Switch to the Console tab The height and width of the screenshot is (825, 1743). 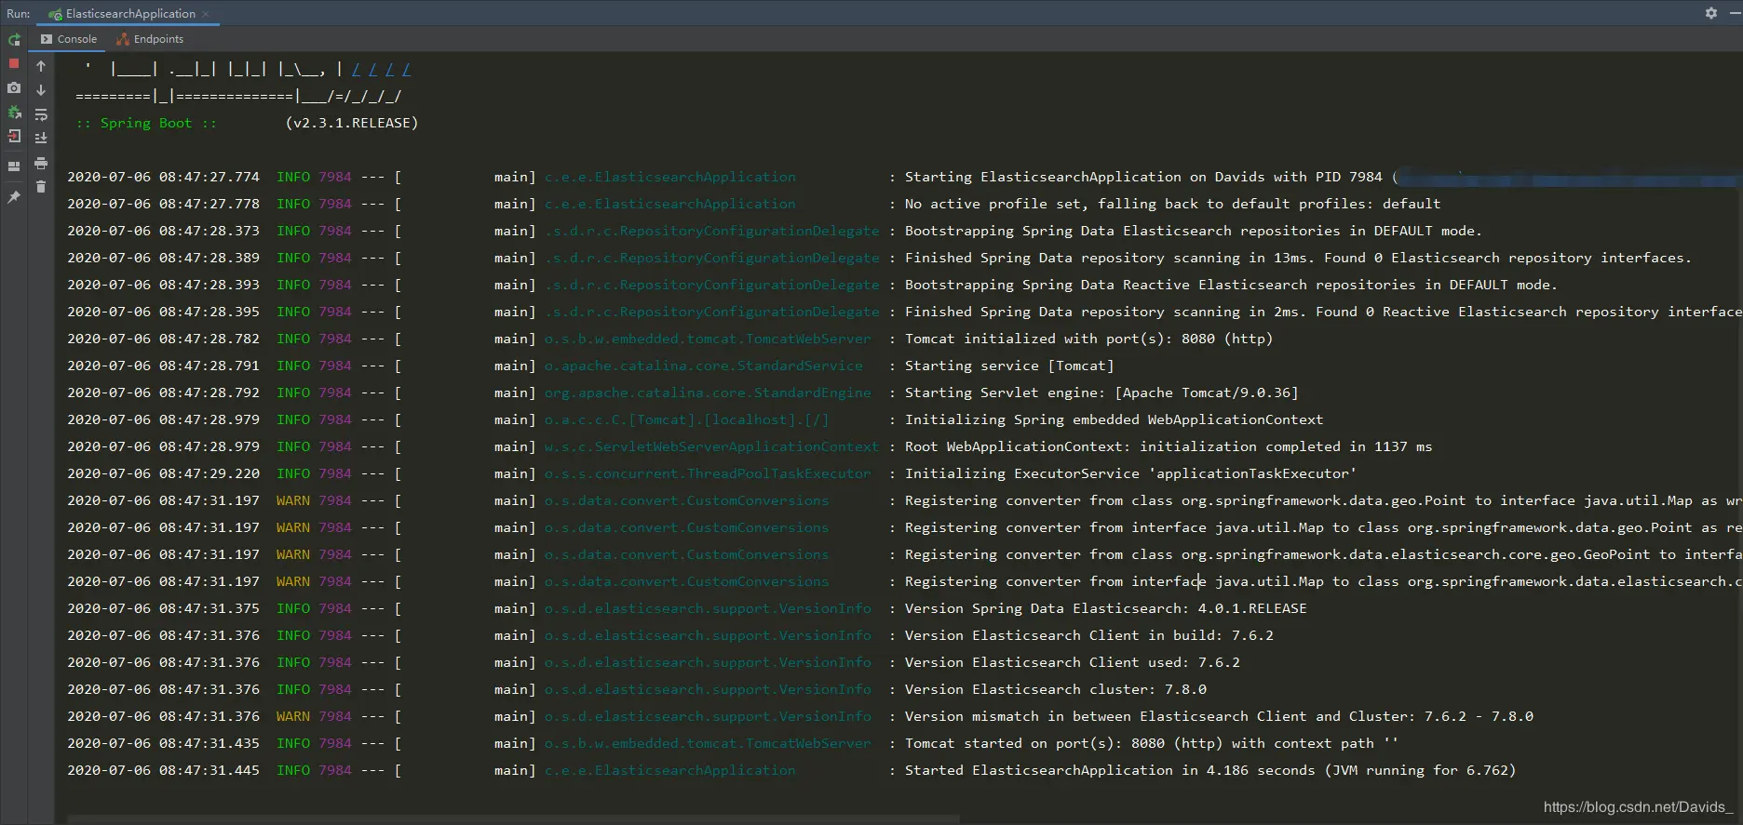tap(69, 39)
